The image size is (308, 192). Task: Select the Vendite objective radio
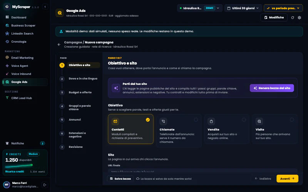[x=244, y=120]
